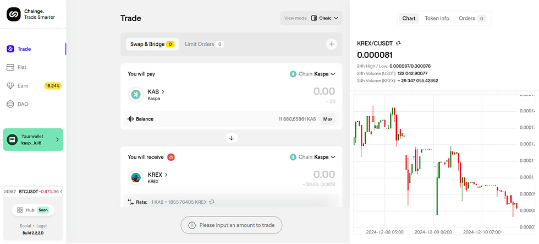539x244 pixels.
Task: Click the arrow on Your wallet card
Action: [x=57, y=140]
